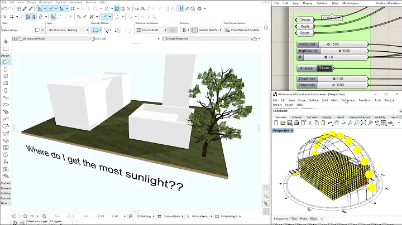The height and width of the screenshot is (225, 402).
Task: Switch to the CPlanes toolbar tab in Rhino
Action: [x=296, y=117]
